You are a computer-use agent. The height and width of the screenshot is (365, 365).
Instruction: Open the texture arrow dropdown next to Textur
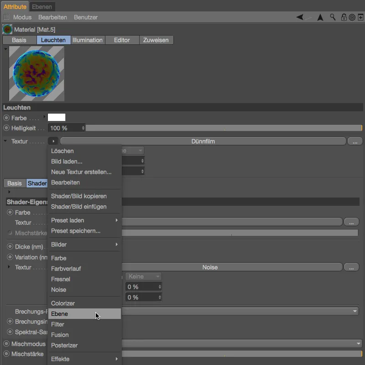point(53,141)
